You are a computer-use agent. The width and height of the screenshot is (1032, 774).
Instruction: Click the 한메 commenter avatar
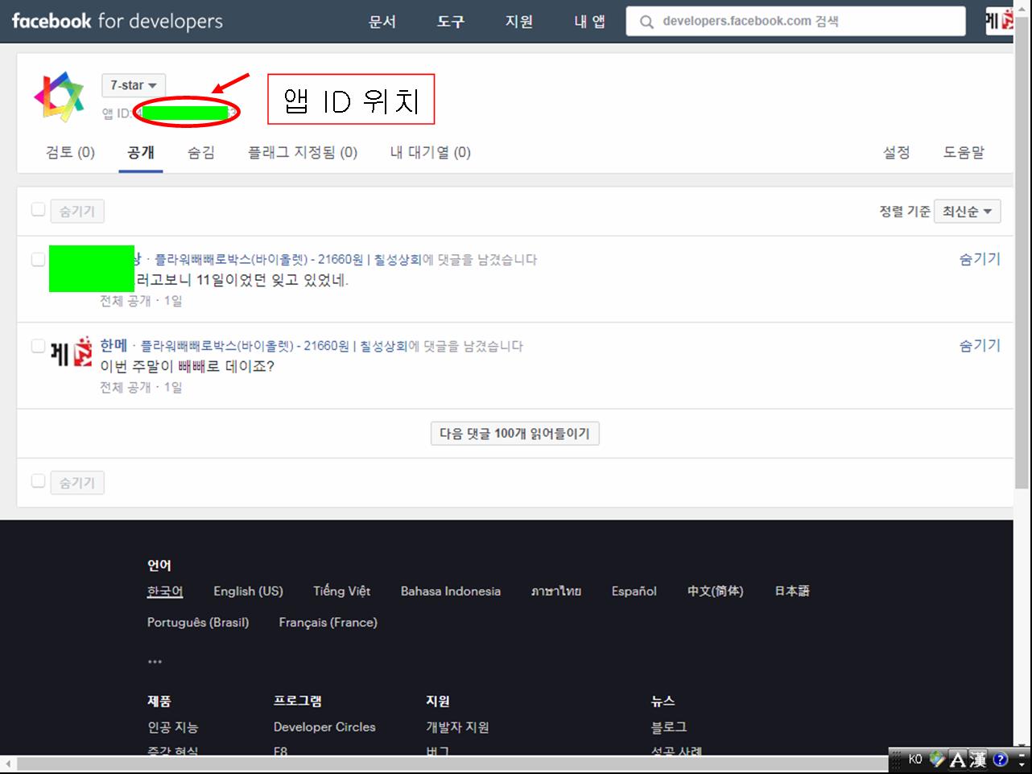[x=72, y=353]
